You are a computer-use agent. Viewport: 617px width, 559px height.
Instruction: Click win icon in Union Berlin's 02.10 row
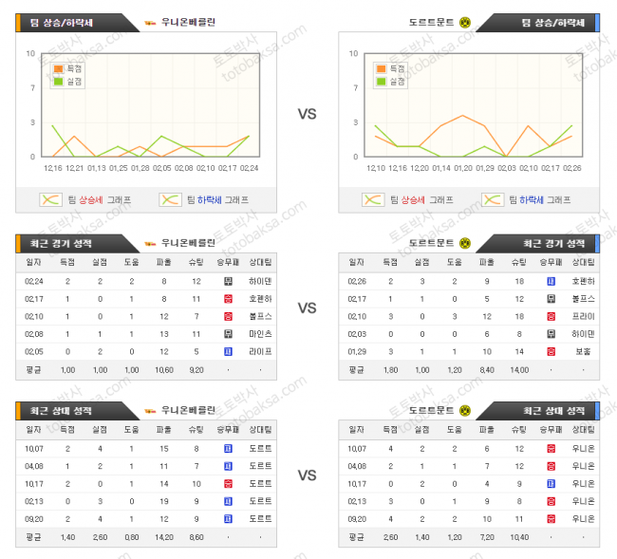pos(228,316)
